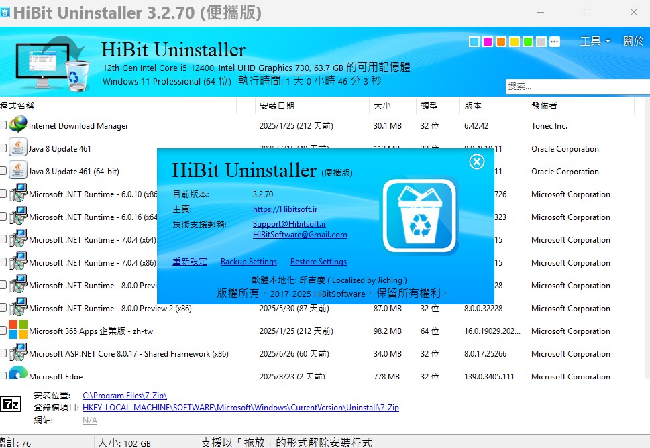Click the ASP.NET Core 8.0.17 icon
The image size is (650, 448).
pos(18,352)
